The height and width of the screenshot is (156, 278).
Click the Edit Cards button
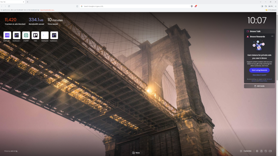[x=259, y=86]
